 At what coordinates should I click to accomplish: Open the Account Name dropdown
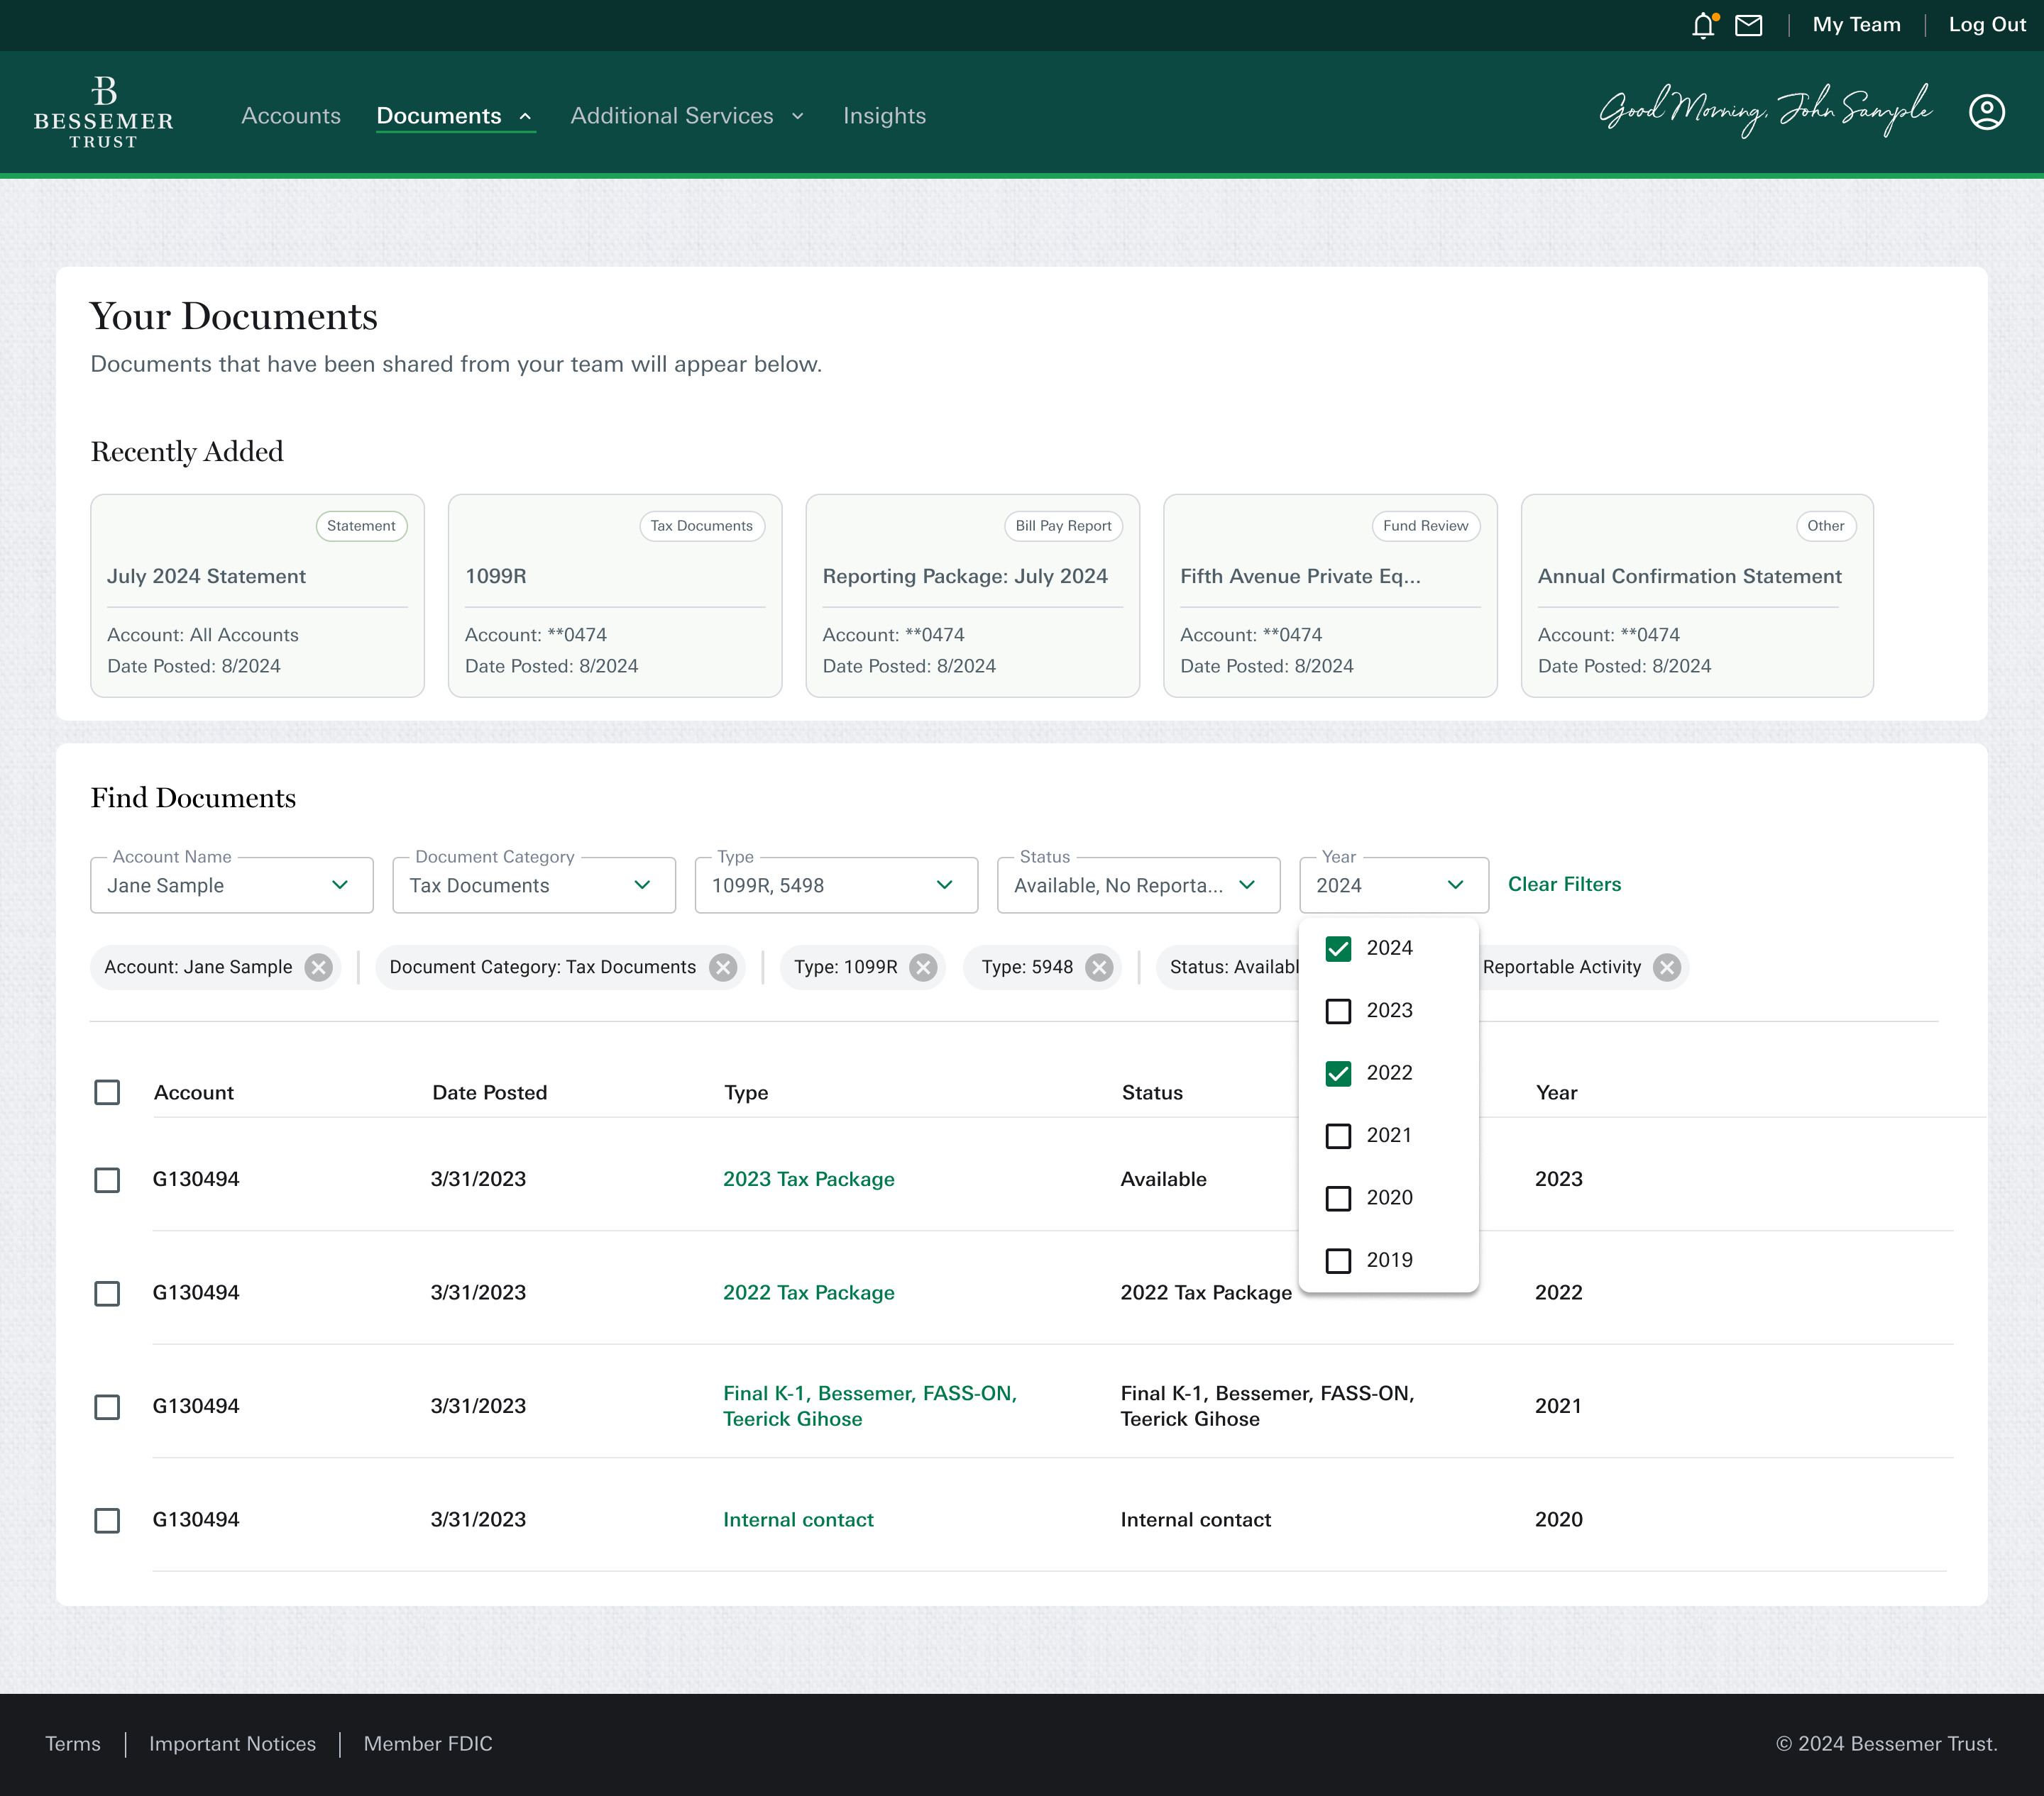pyautogui.click(x=232, y=885)
